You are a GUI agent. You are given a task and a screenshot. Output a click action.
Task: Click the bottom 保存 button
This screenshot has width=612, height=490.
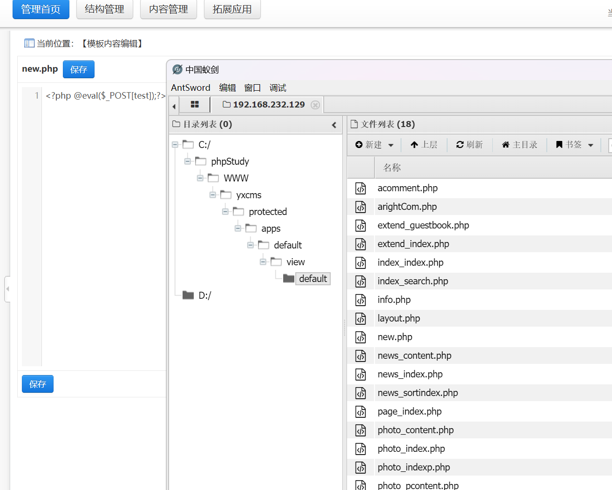[x=38, y=384]
